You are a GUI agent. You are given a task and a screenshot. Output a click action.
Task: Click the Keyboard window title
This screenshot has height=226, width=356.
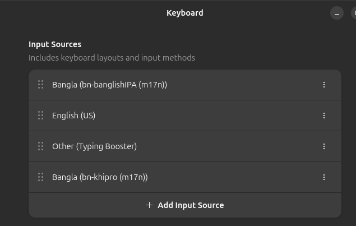tap(184, 13)
